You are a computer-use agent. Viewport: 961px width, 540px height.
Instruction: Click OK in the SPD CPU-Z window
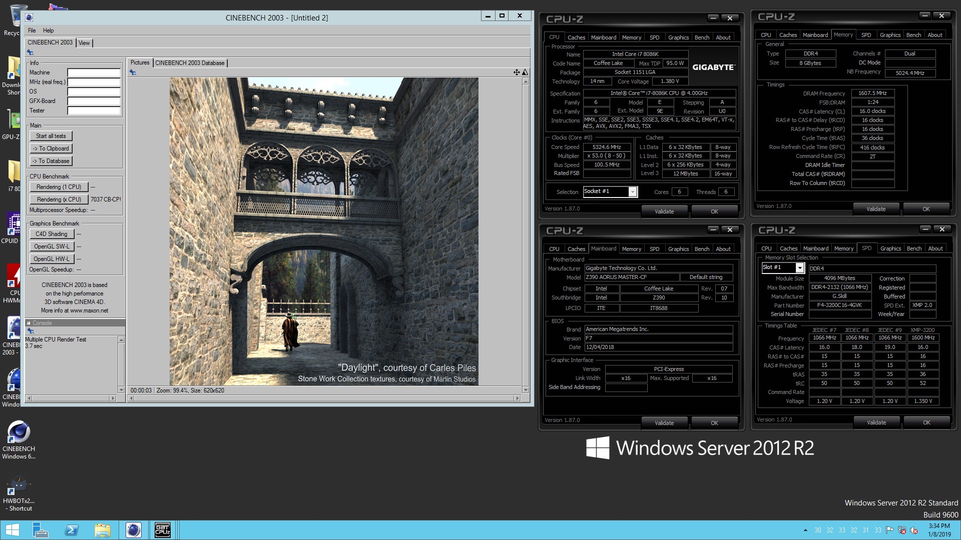[926, 422]
